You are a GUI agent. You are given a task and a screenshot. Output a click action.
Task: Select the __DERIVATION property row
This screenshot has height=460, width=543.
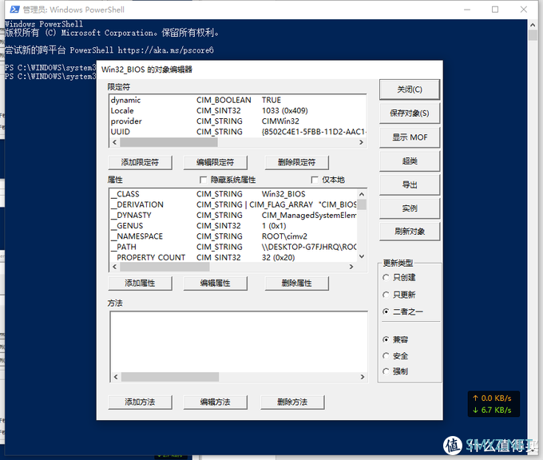pos(233,204)
